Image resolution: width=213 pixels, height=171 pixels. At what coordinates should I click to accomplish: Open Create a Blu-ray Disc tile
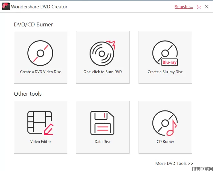point(165,57)
